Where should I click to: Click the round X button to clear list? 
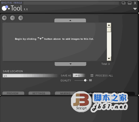point(21,18)
